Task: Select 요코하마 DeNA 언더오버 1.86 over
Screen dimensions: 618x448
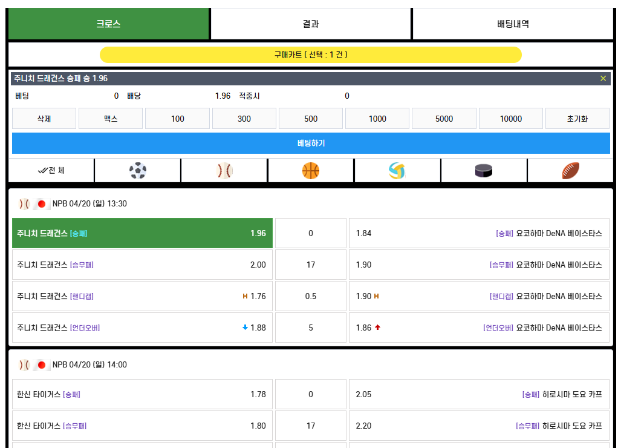Action: coord(479,328)
